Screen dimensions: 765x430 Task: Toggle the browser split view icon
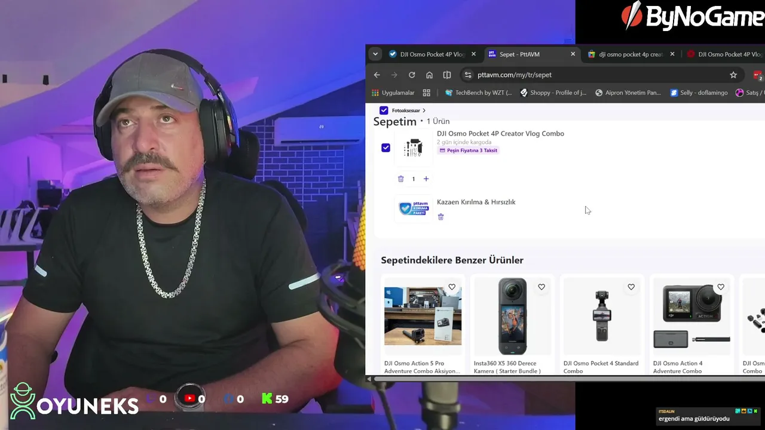(x=447, y=75)
